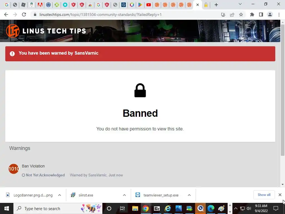Open 7-Zip from the taskbar
Screen dimensions: 285x214
[157, 208]
